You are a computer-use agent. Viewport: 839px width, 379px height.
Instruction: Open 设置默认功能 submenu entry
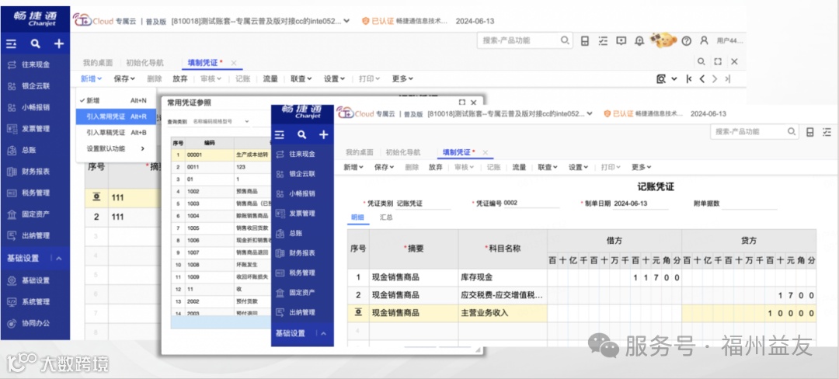tap(116, 148)
